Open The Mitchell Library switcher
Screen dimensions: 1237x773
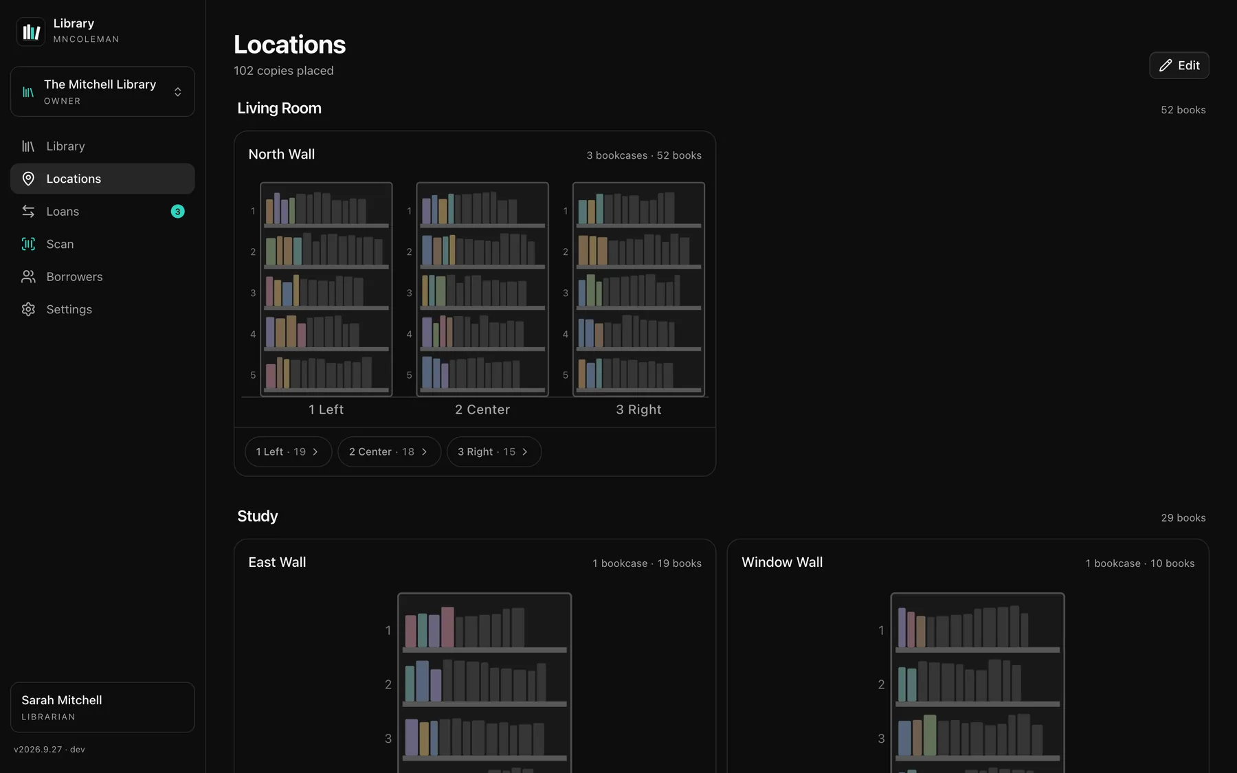[x=102, y=91]
